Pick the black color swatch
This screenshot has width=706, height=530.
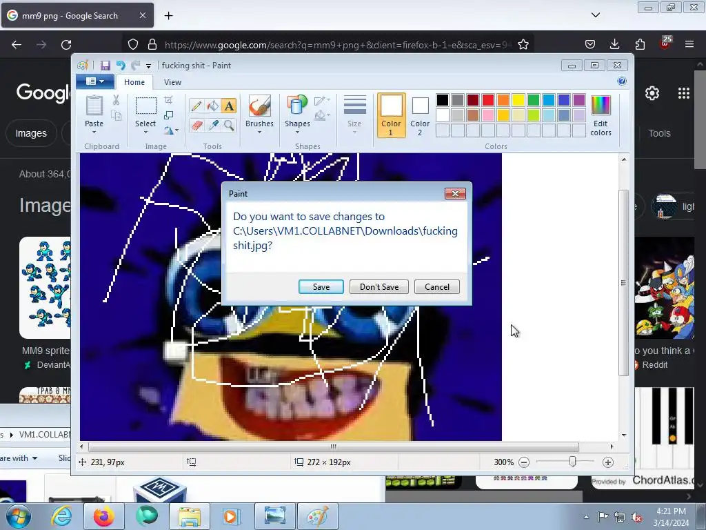(x=442, y=99)
